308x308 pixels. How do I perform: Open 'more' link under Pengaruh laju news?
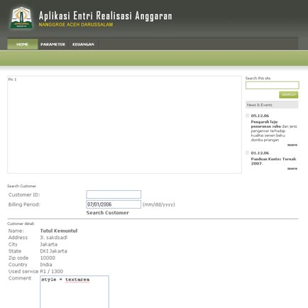click(x=292, y=145)
